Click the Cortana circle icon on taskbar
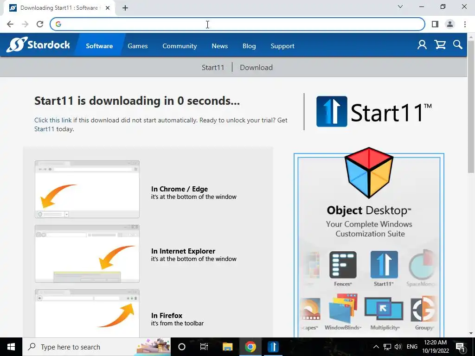Viewport: 475px width, 356px height. [x=181, y=347]
